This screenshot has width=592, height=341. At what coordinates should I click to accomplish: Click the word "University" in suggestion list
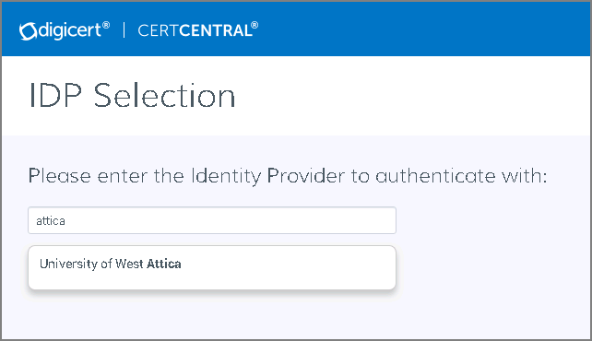[69, 264]
